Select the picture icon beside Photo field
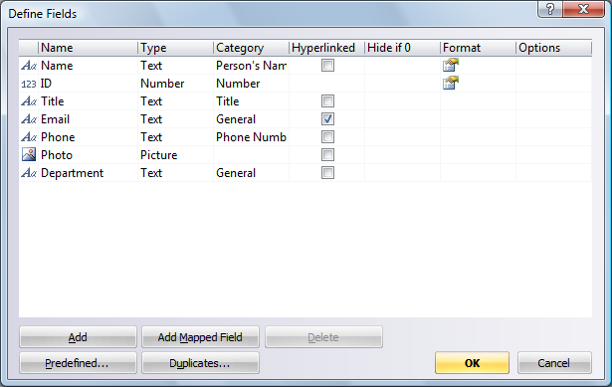Screen dimensions: 612x387 coord(29,154)
